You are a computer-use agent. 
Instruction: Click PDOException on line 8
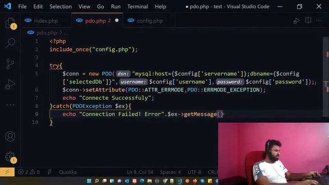click(92, 106)
